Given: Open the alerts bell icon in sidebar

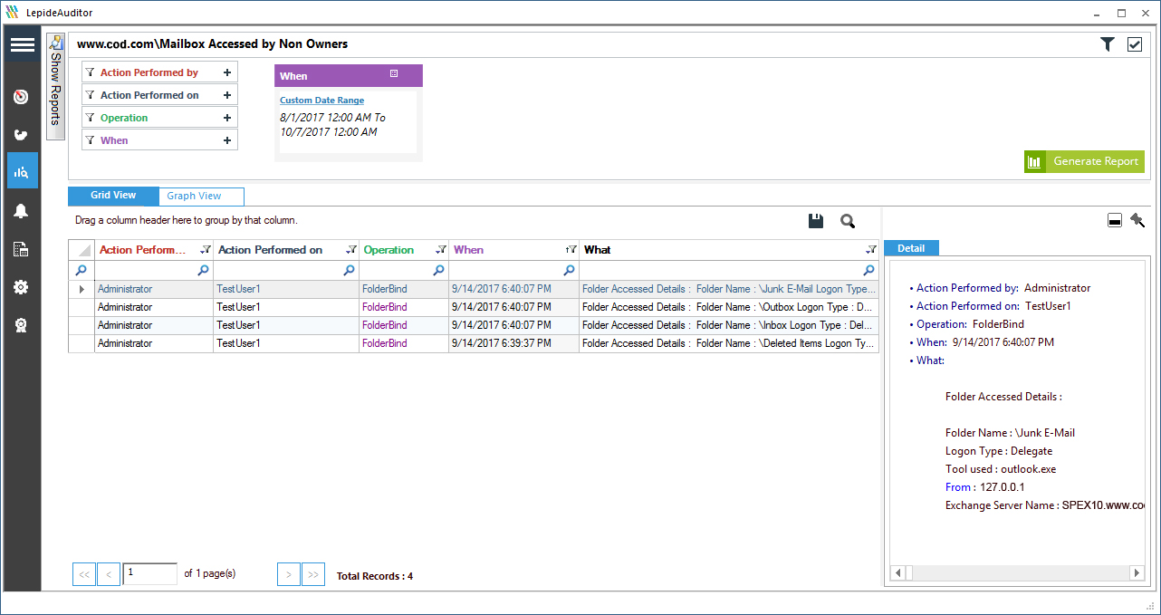Looking at the screenshot, I should (x=22, y=211).
